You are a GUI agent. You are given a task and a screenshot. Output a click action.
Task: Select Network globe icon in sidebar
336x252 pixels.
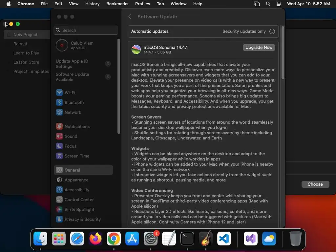coord(59,112)
